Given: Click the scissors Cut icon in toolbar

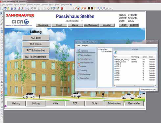Looking at the screenshot, I should coord(39,9).
